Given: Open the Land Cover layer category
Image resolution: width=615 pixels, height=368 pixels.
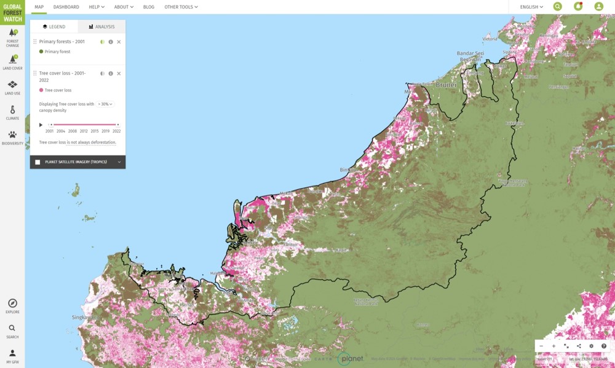Looking at the screenshot, I should [x=12, y=62].
